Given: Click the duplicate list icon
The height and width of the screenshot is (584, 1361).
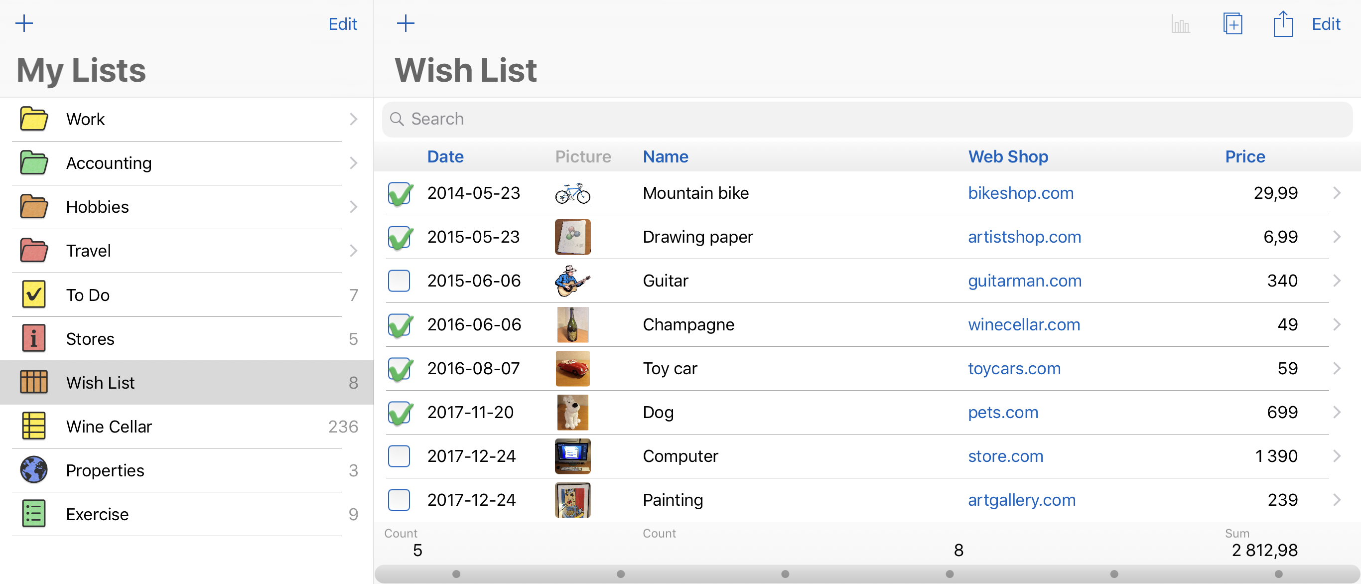Looking at the screenshot, I should [x=1232, y=24].
